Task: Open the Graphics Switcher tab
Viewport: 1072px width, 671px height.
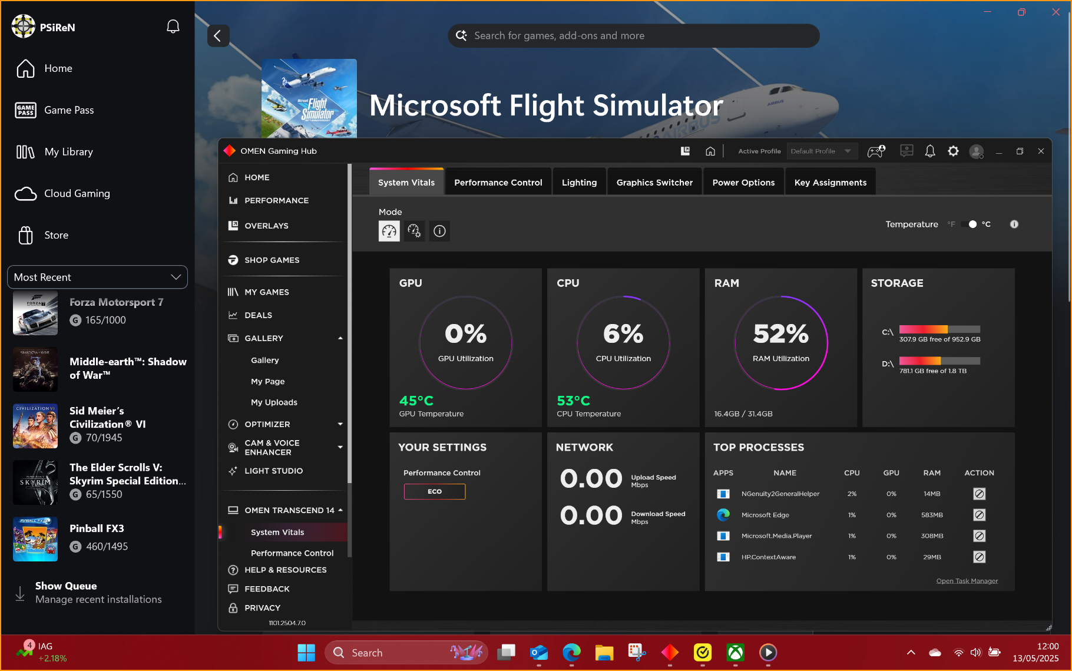Action: 655,183
